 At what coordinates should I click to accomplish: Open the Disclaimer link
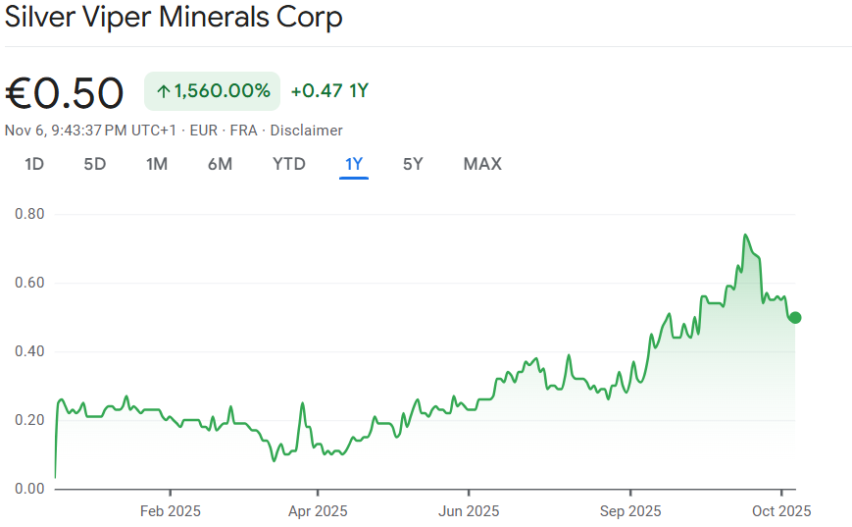point(306,131)
